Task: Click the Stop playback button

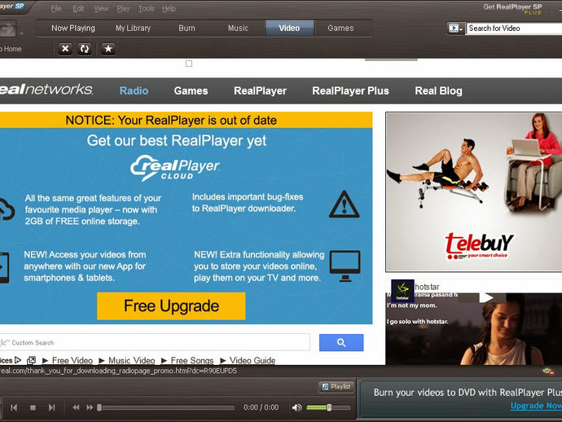Action: [x=33, y=407]
